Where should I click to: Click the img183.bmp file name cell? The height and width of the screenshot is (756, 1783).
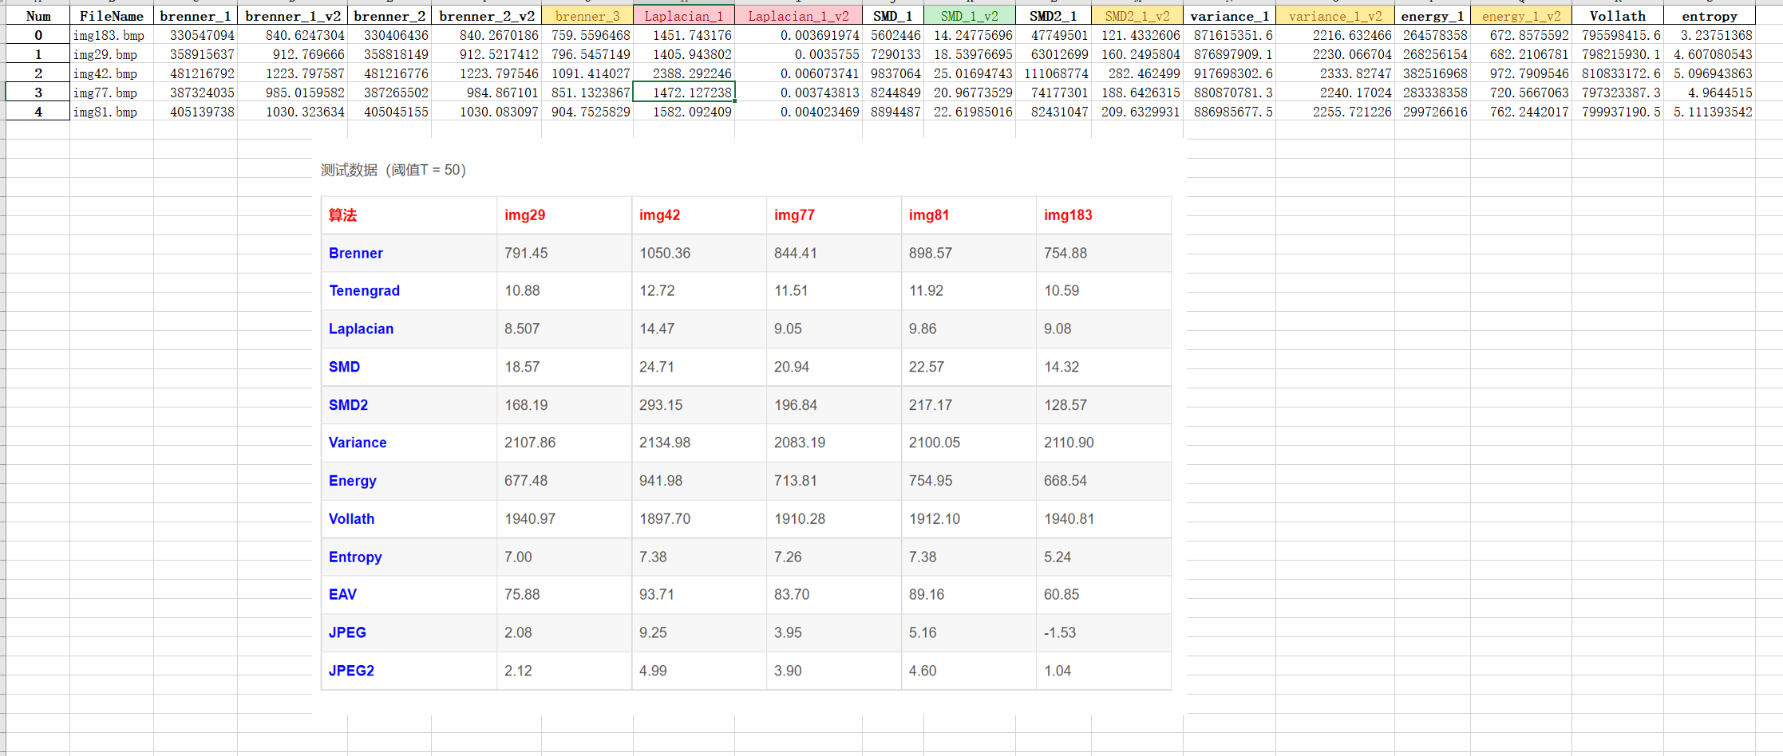112,35
